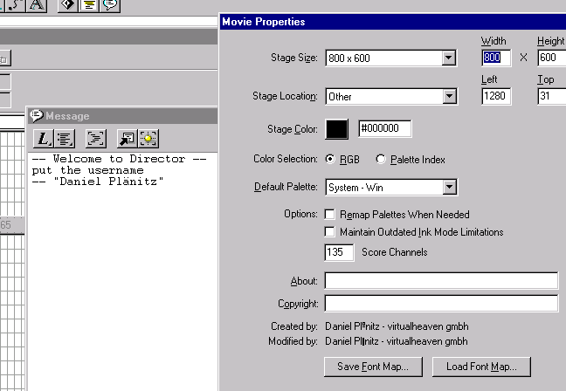The width and height of the screenshot is (566, 391).
Task: Click the Created by author text
Action: [397, 326]
